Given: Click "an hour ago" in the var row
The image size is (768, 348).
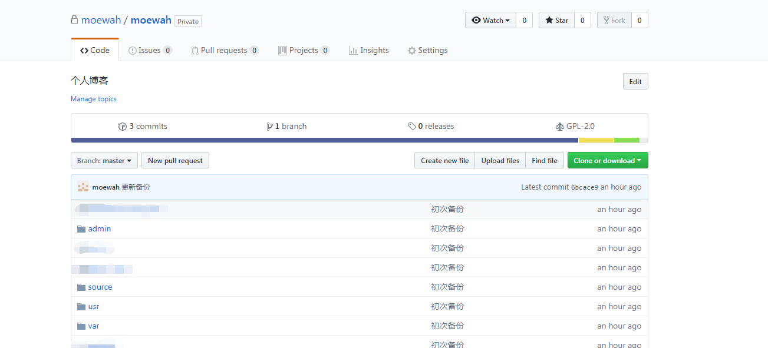Looking at the screenshot, I should (619, 326).
